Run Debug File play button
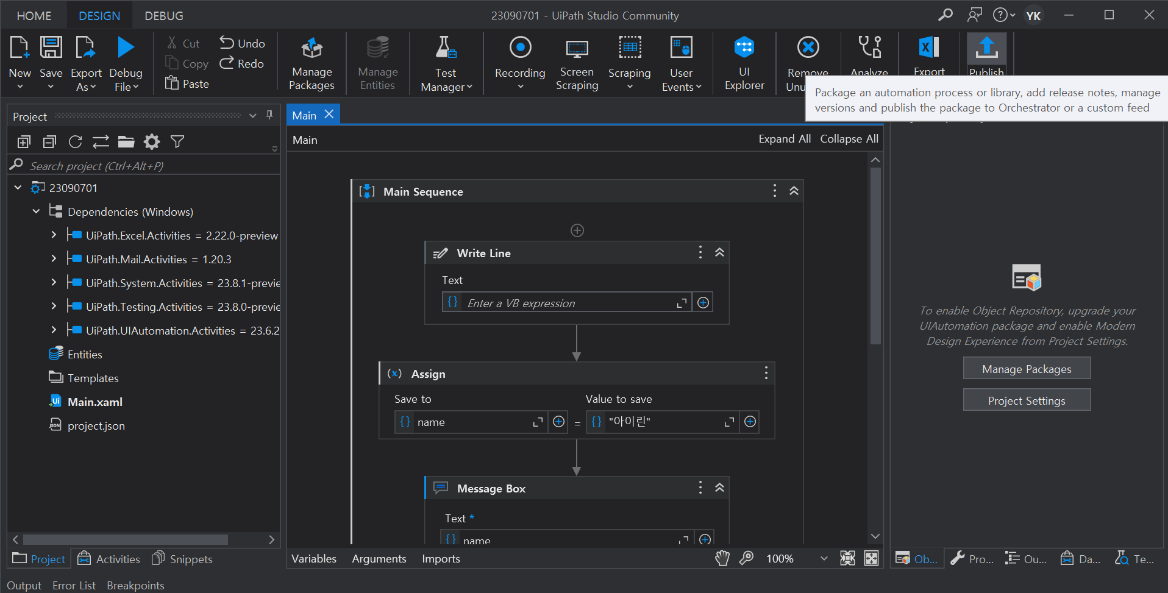 click(126, 48)
